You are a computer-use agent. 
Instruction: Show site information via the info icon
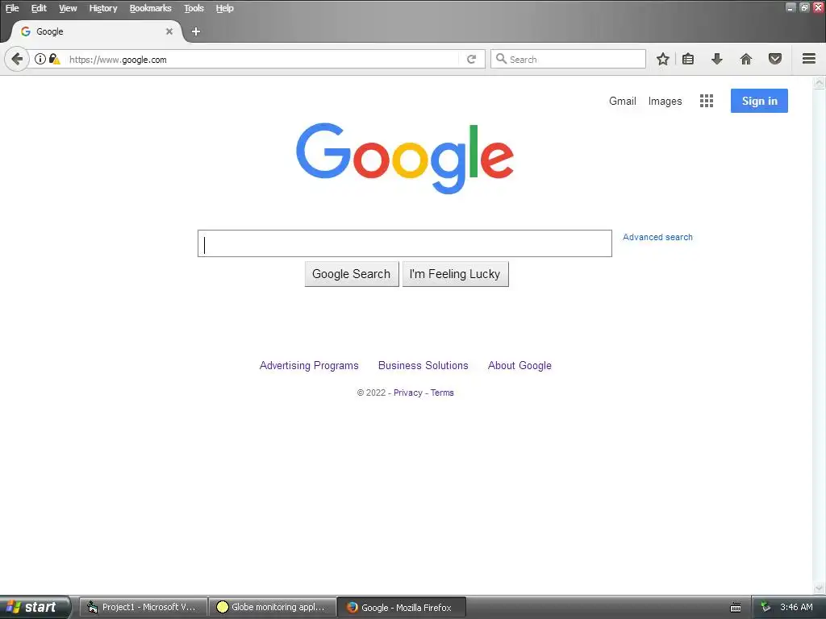[40, 59]
